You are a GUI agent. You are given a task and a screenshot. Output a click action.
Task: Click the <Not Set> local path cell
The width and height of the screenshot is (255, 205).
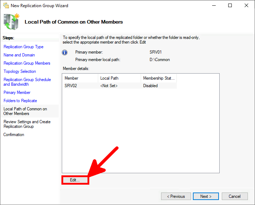109,86
